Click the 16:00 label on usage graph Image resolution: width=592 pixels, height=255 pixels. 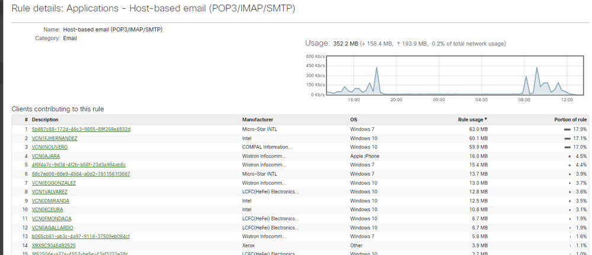tap(354, 100)
